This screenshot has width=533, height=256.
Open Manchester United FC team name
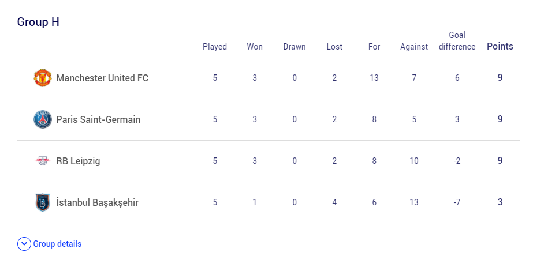[102, 78]
